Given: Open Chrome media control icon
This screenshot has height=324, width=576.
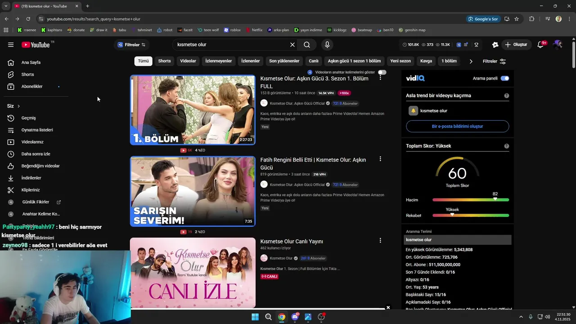Looking at the screenshot, I should 548,19.
